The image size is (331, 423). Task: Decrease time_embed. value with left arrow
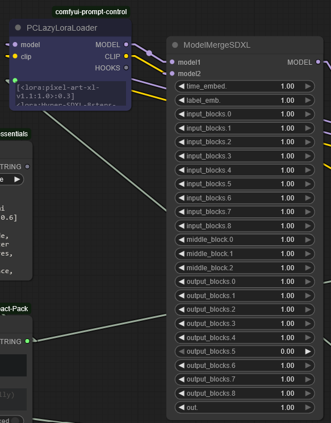[x=181, y=86]
